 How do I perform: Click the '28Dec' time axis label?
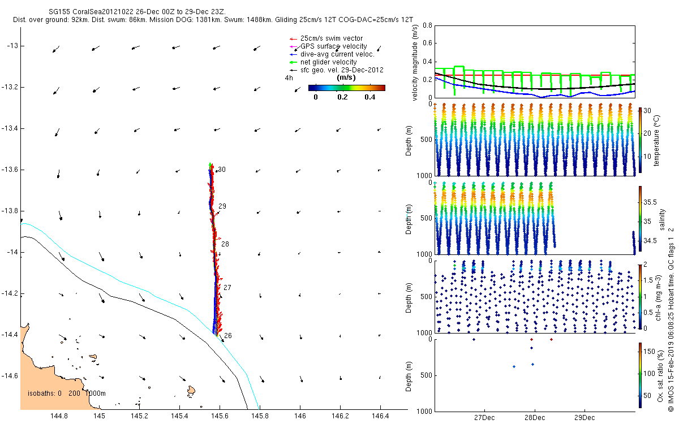[535, 418]
